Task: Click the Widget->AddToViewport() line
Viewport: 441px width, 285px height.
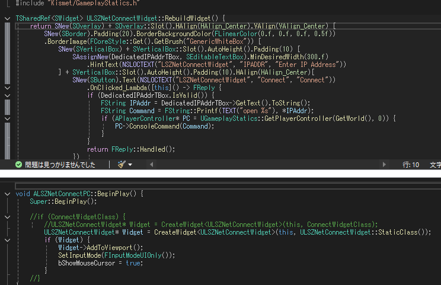Action: [x=100, y=248]
